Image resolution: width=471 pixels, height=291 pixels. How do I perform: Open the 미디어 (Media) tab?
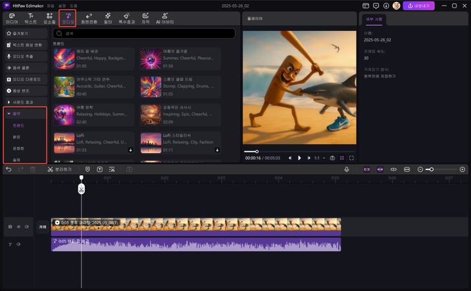pos(12,19)
